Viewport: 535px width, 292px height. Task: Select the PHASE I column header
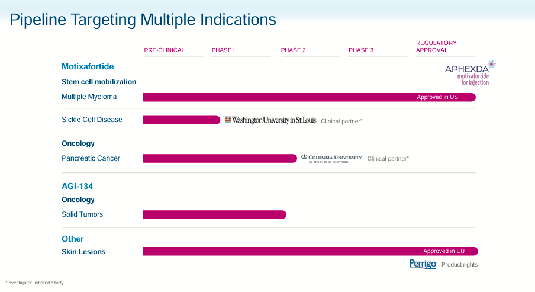(x=223, y=50)
